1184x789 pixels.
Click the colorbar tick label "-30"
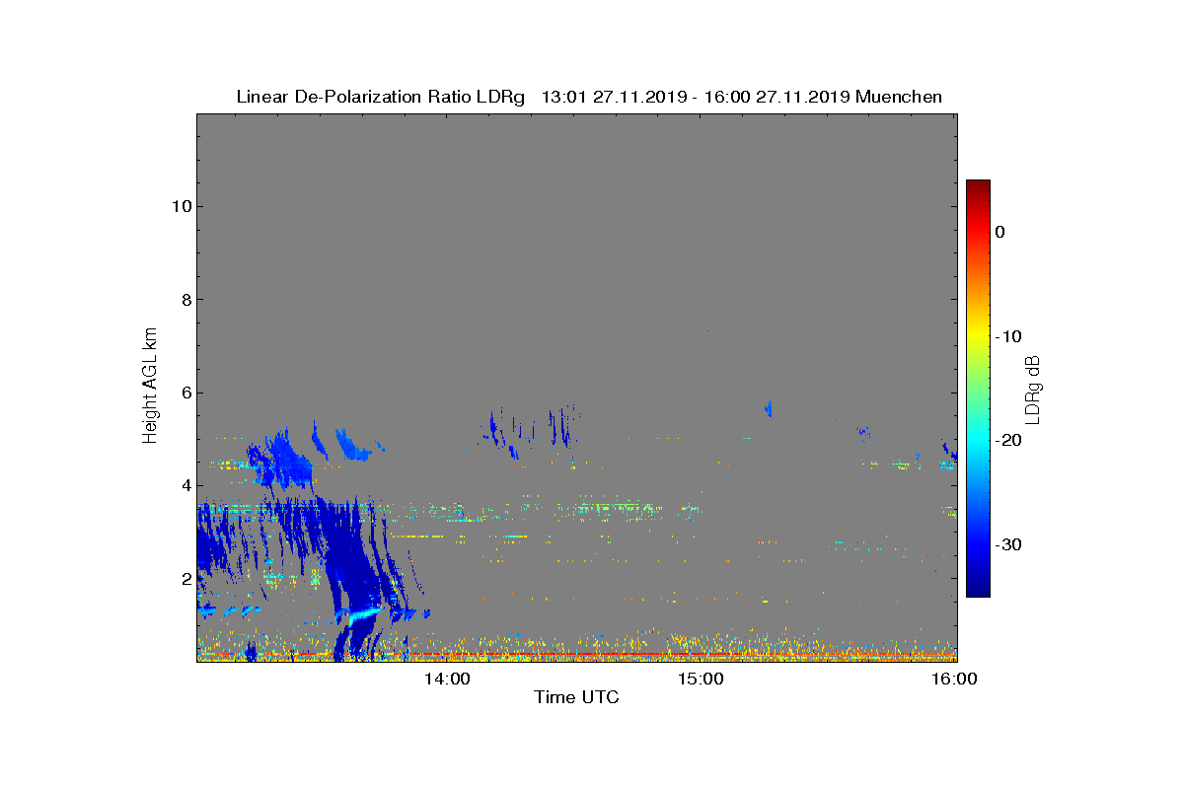[1007, 544]
